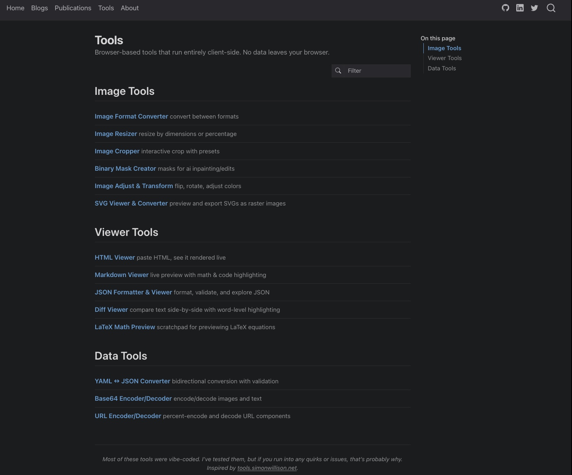
Task: Open the Twitter bird icon link
Action: tap(534, 8)
